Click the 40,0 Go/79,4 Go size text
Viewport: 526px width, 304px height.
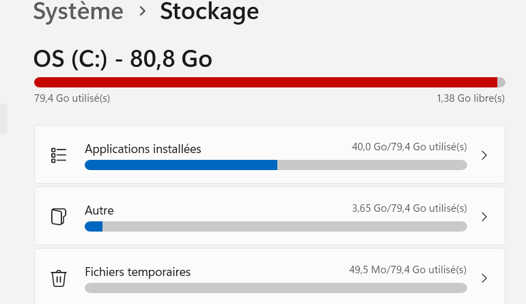tap(408, 146)
